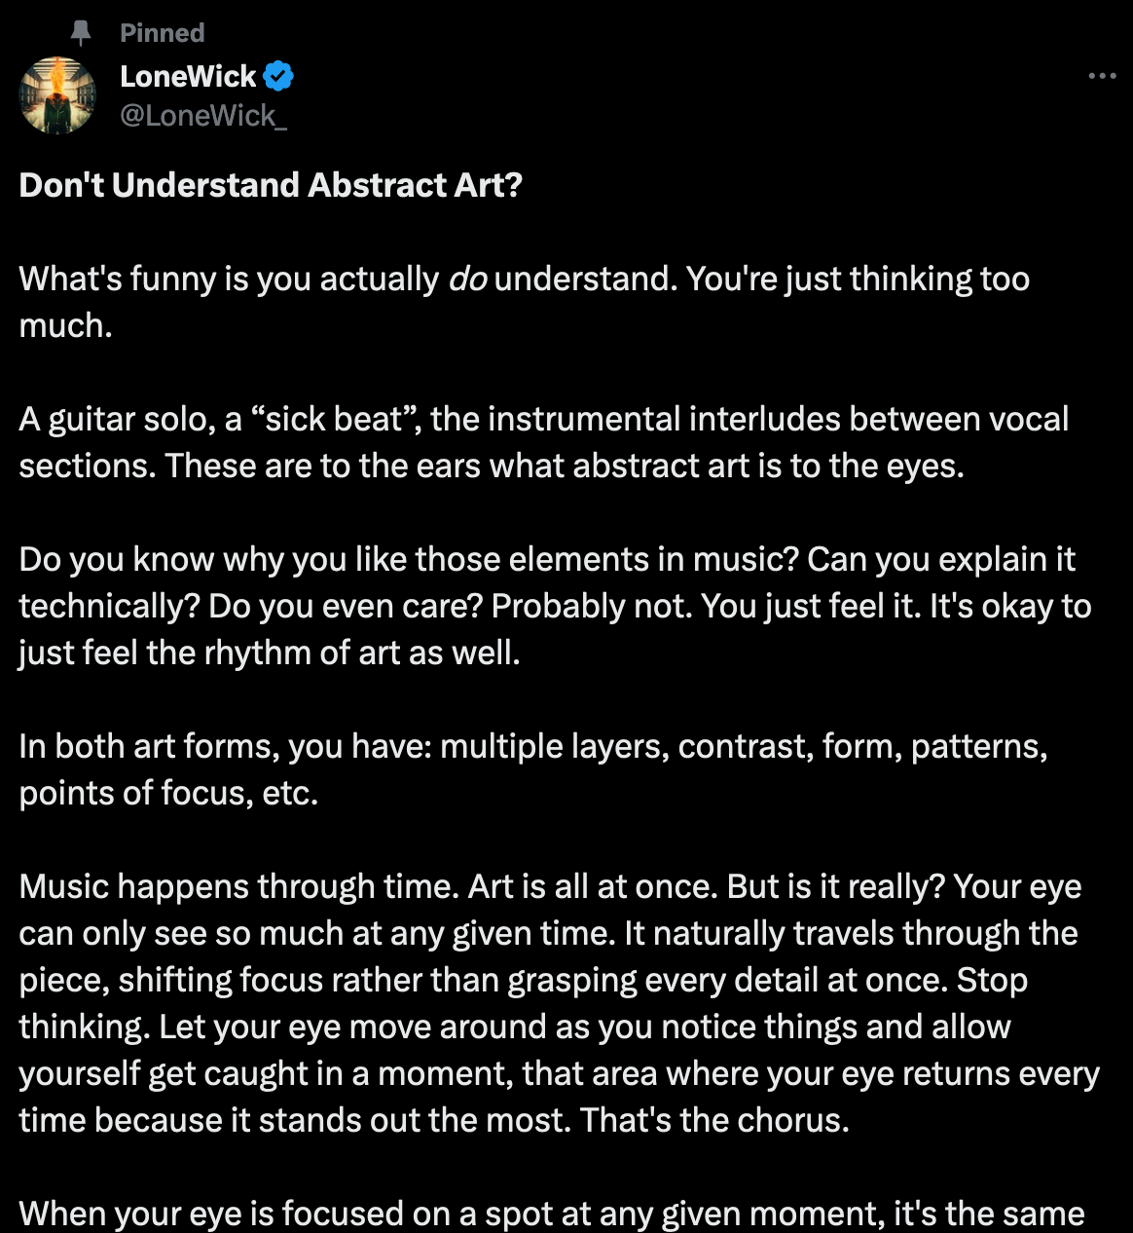Click the "Pinned" label text

pos(163,33)
